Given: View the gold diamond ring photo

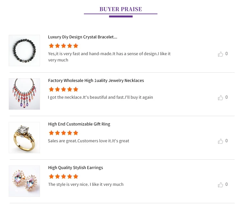Looking at the screenshot, I should point(25,138).
